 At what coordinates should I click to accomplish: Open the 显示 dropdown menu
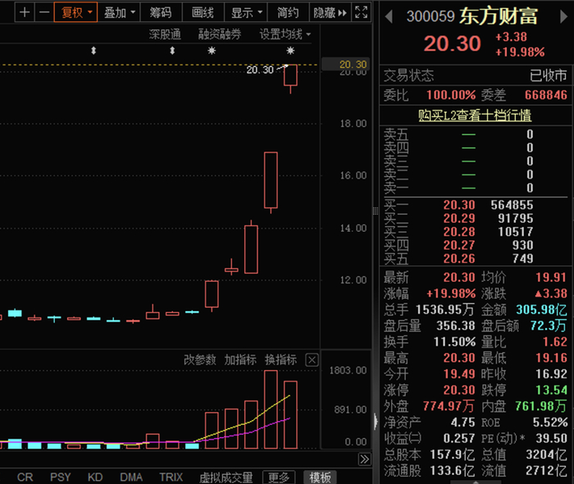tap(246, 12)
